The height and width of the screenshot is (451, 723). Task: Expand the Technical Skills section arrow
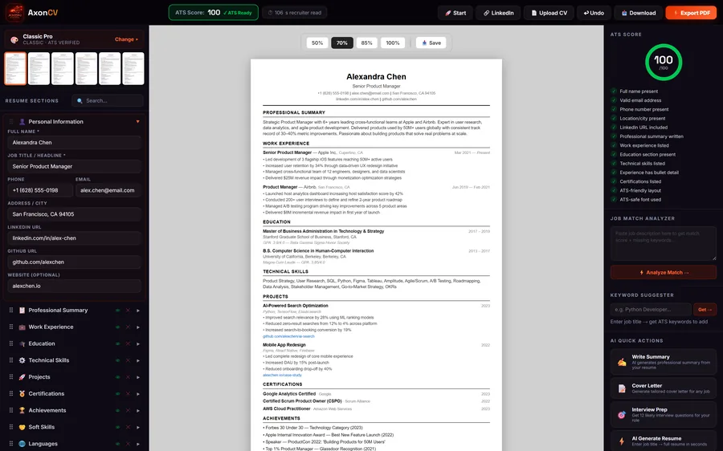tap(138, 360)
